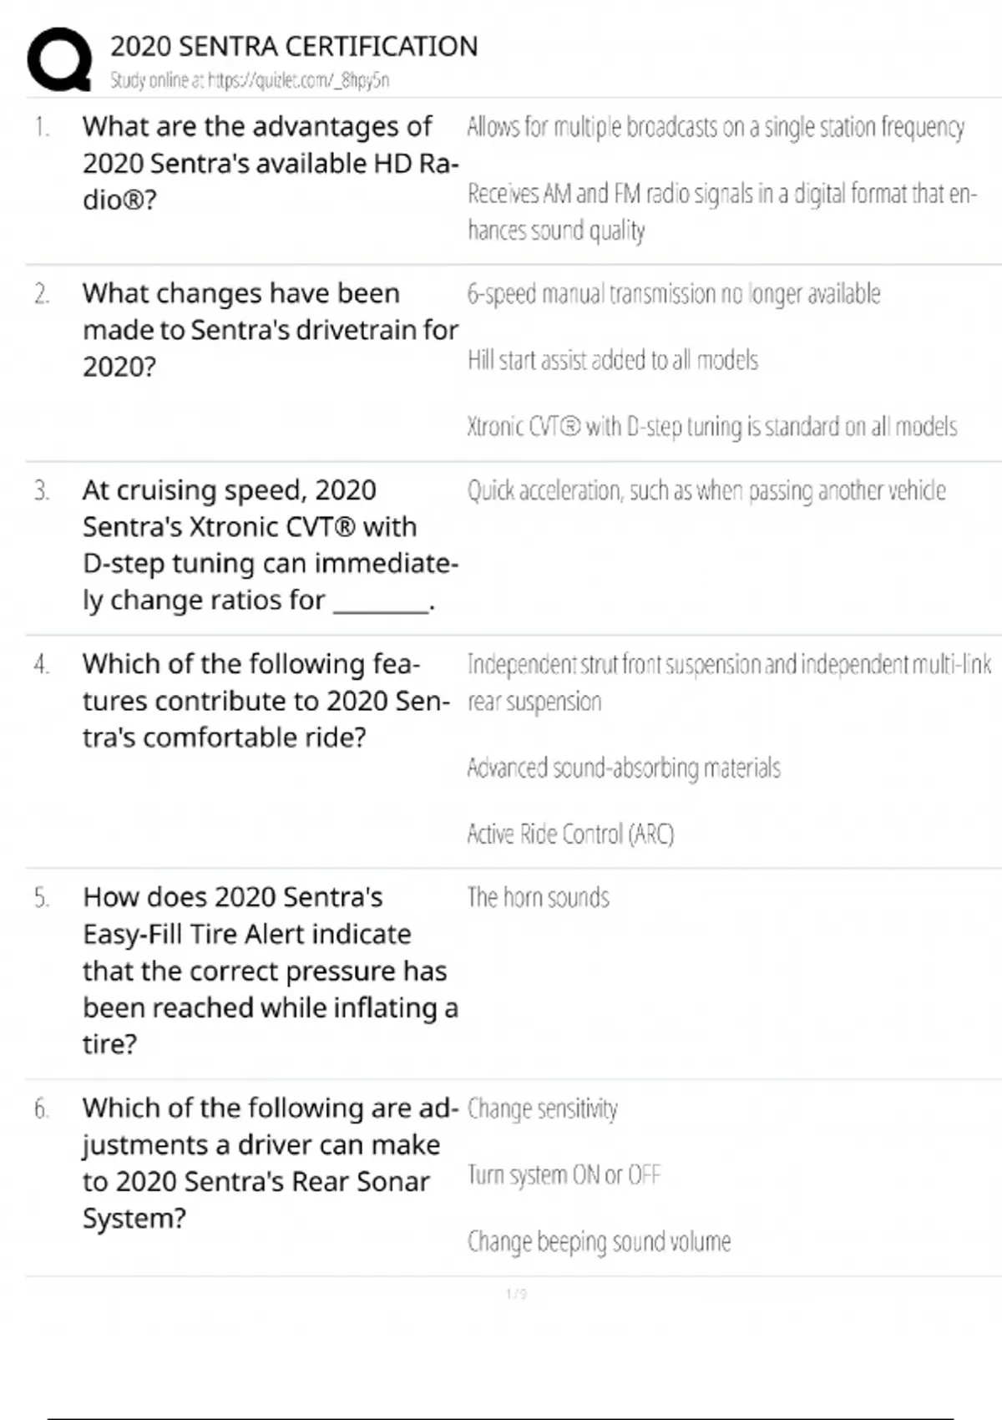Click the Advanced sound-absorbing materials answer

pos(623,768)
